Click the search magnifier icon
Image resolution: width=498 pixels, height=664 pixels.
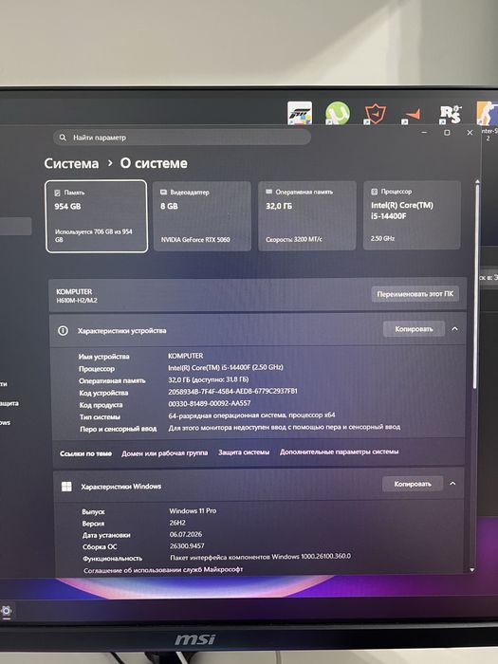pyautogui.click(x=63, y=138)
